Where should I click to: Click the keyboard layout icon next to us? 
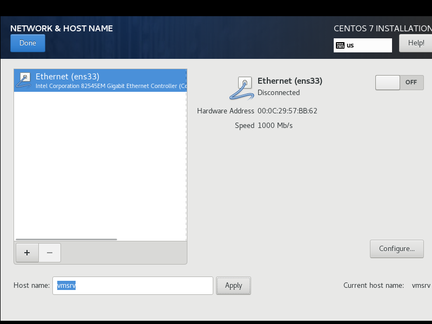[340, 45]
